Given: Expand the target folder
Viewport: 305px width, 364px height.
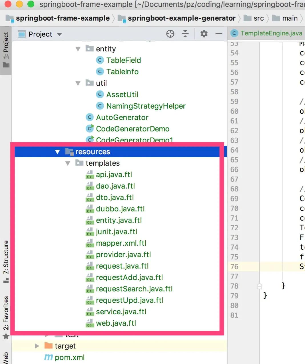Looking at the screenshot, I should click(x=37, y=346).
